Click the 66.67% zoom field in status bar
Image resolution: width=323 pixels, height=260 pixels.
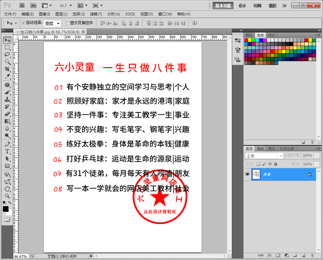[x=21, y=256]
